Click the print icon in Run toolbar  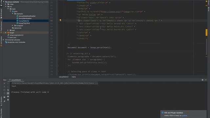click(8, 96)
